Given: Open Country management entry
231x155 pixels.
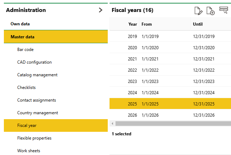Looking at the screenshot, I should click(x=56, y=112).
